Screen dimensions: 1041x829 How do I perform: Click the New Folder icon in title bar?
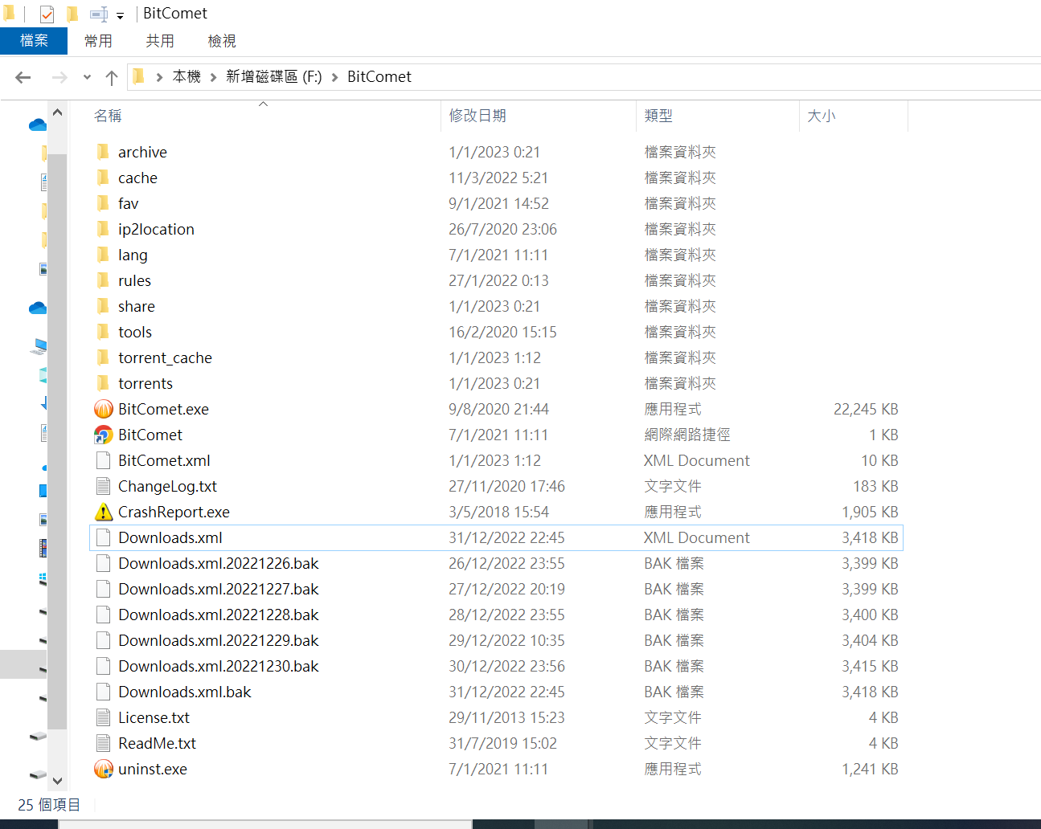72,14
